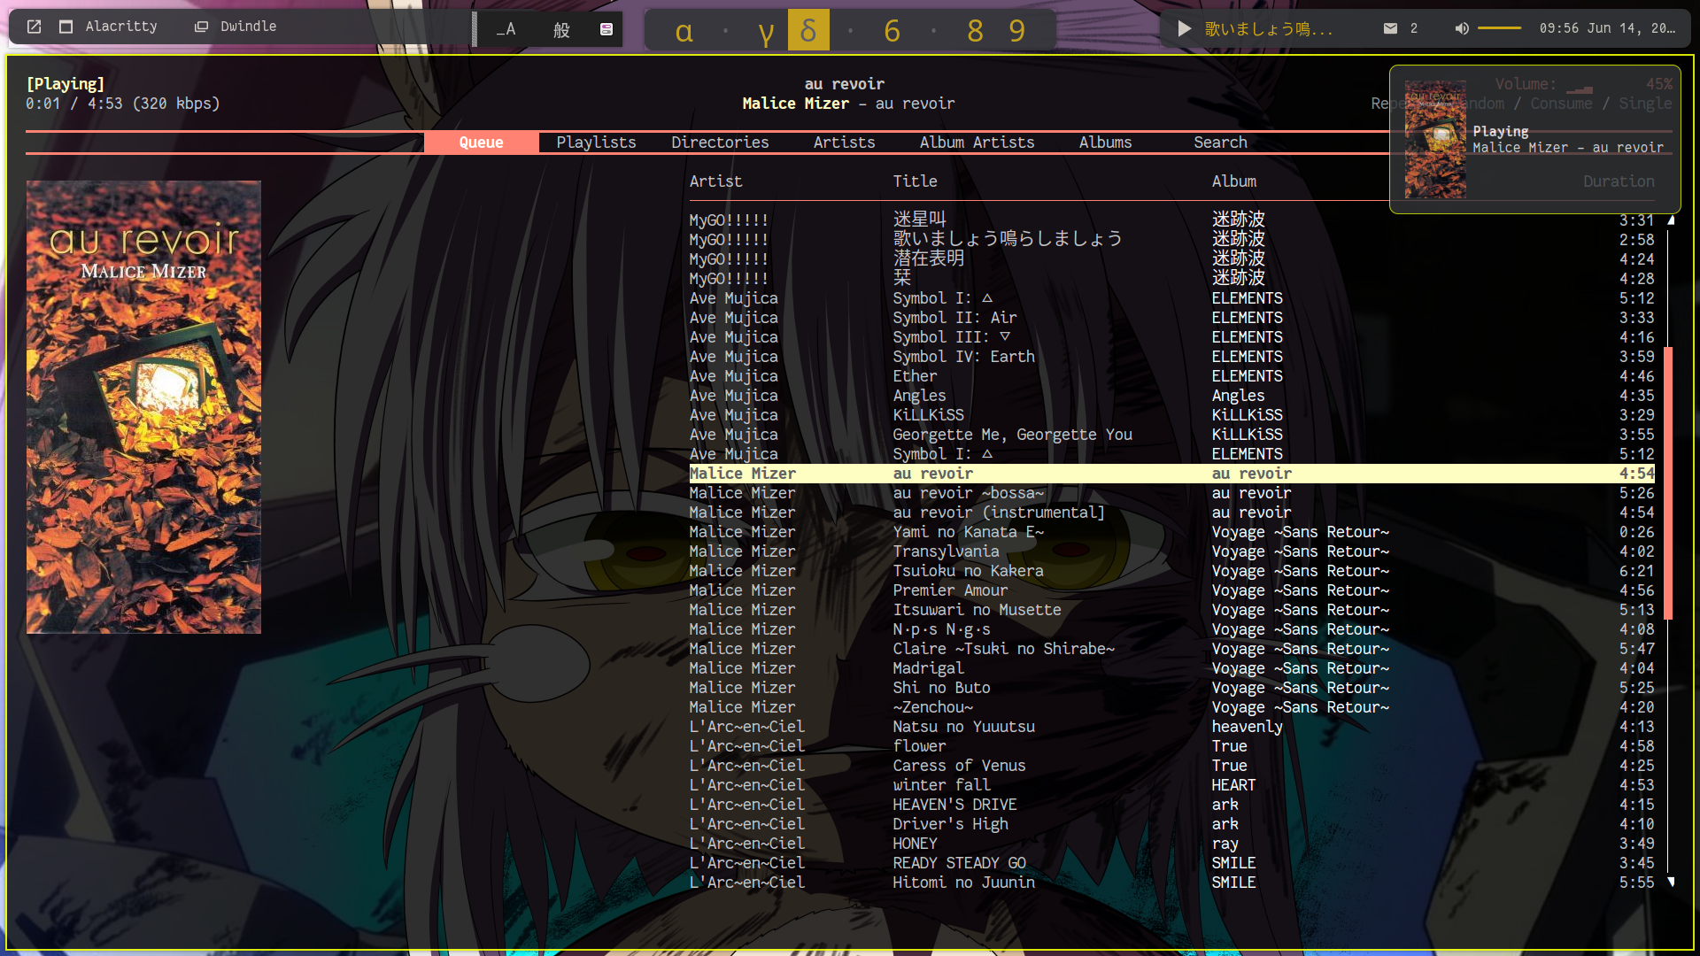Click the clipboard icon next to 般
Viewport: 1700px width, 956px height.
607,29
